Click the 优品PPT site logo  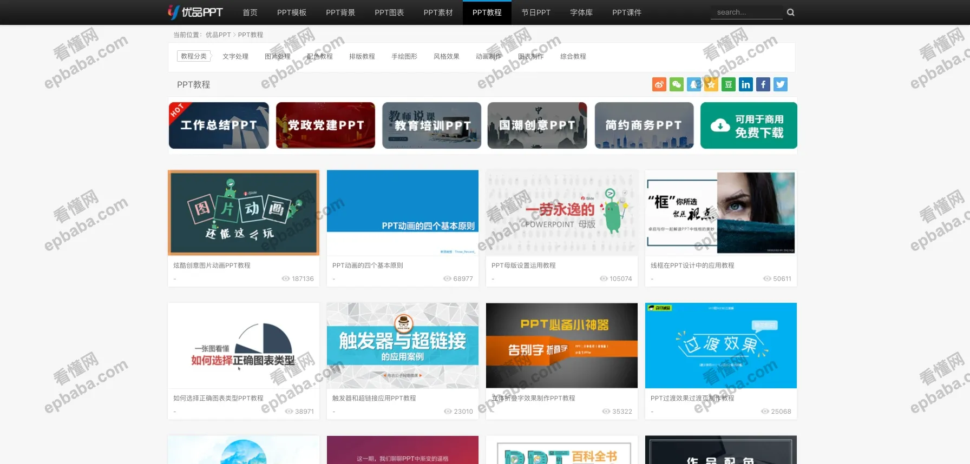pos(195,12)
